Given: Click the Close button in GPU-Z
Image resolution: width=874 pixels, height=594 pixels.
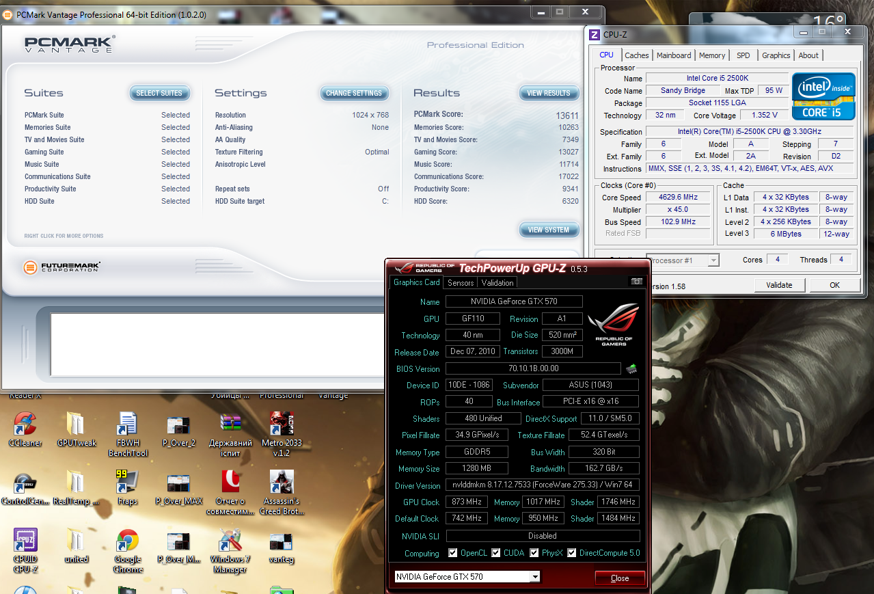Looking at the screenshot, I should tap(620, 578).
